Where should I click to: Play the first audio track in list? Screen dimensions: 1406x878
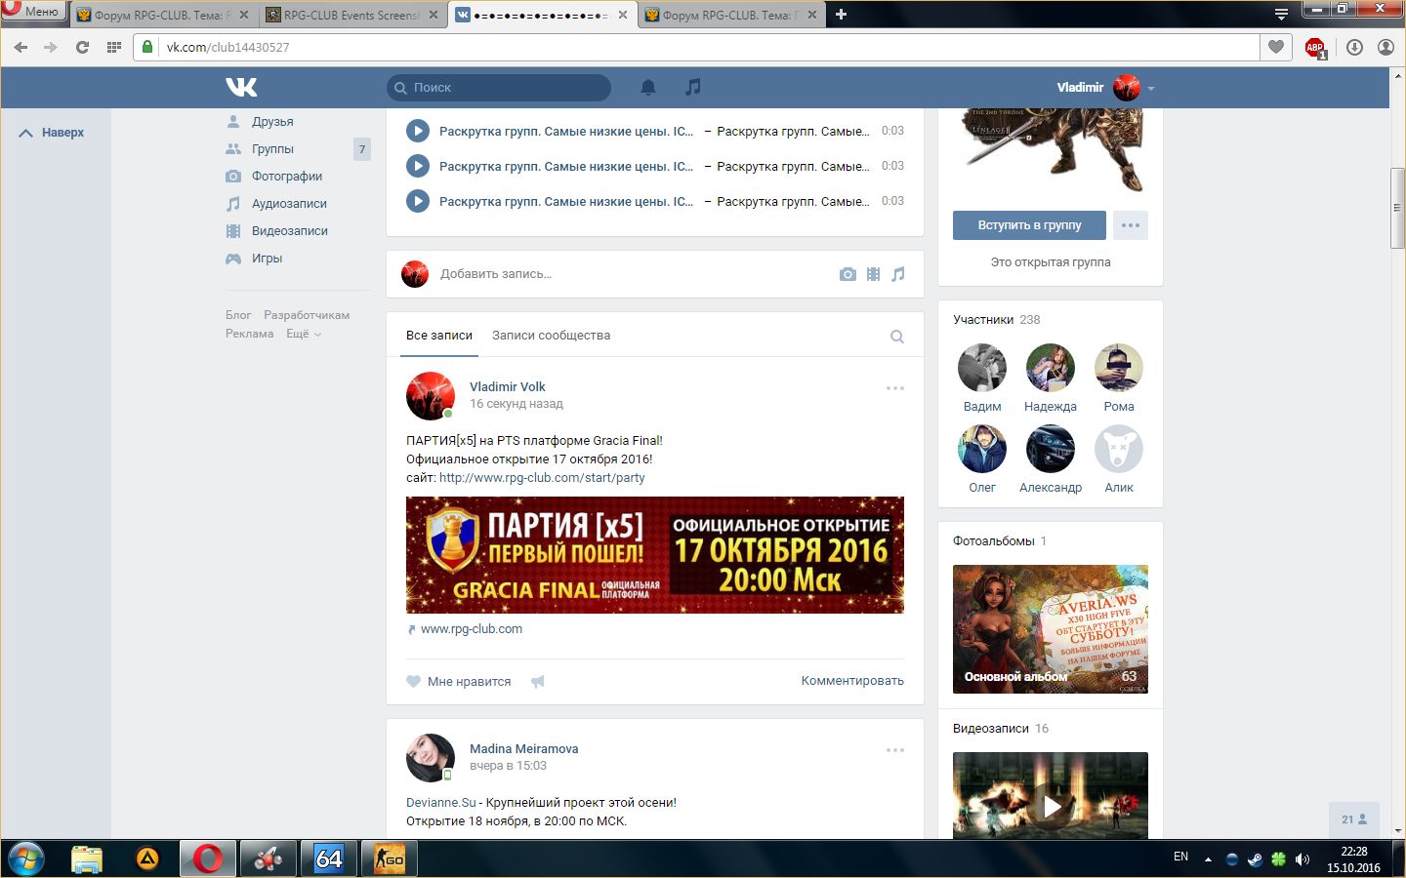[x=418, y=131]
